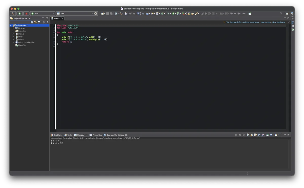Click Collapse All in Project Explorer
The image size is (304, 188).
coord(32,22)
